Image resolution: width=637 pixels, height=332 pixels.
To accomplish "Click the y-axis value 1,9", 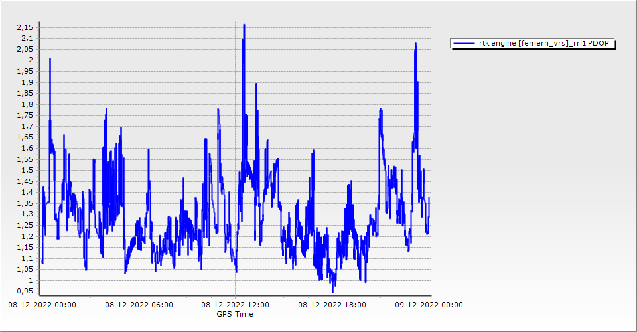I will pos(26,82).
